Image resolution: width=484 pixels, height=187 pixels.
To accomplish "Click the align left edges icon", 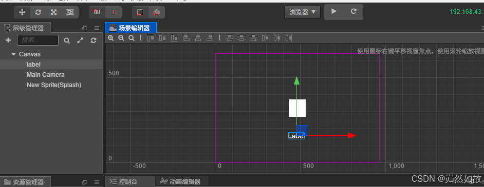I will tap(187, 38).
